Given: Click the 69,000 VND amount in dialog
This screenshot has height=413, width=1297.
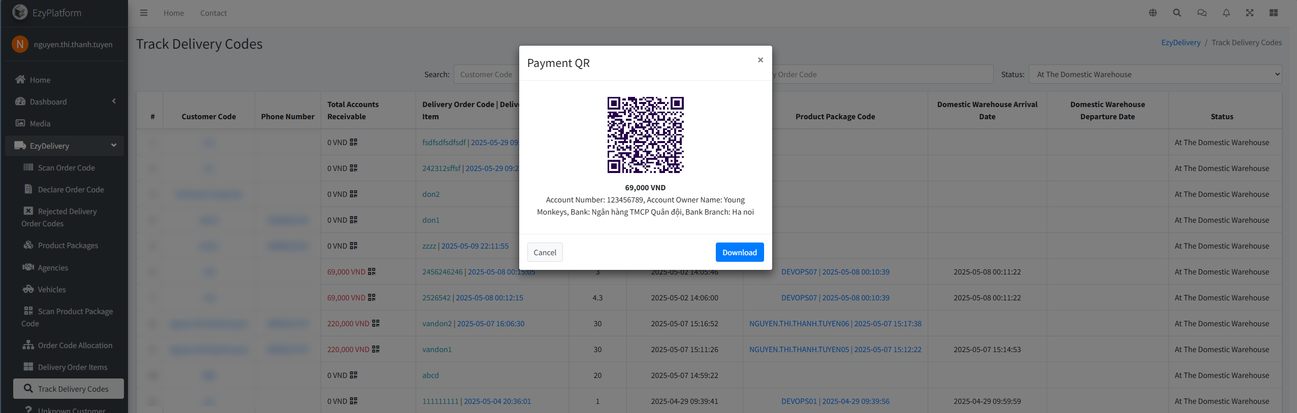Looking at the screenshot, I should [645, 187].
